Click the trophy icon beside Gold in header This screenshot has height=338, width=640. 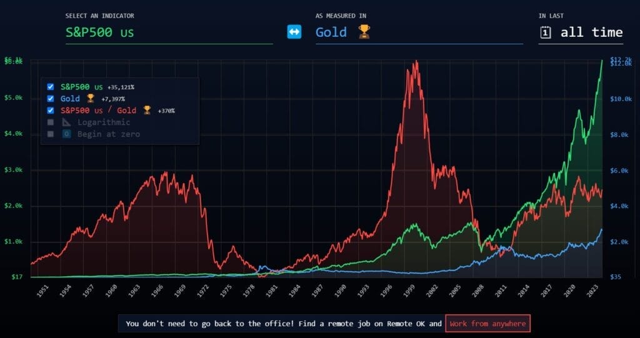tap(364, 32)
